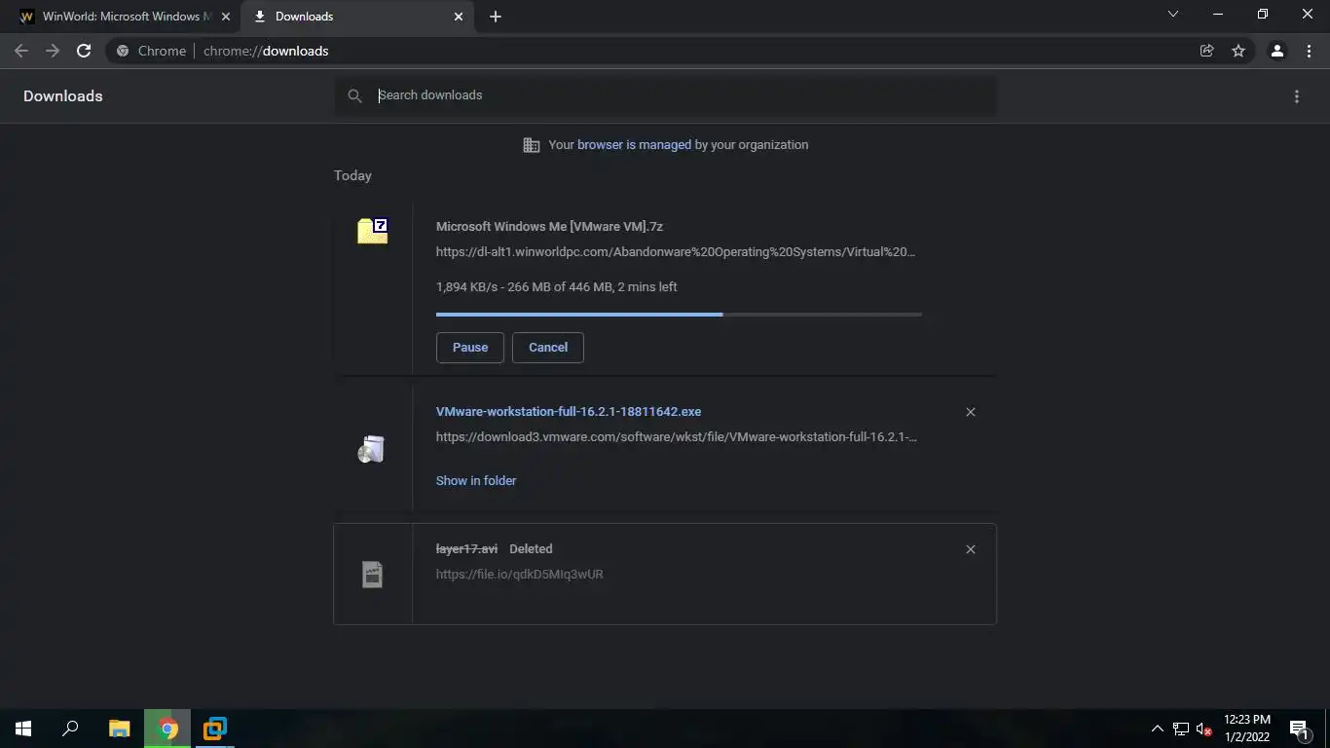The image size is (1330, 748).
Task: Click the Microsoft Windows Me 7z filename
Action: pos(549,227)
